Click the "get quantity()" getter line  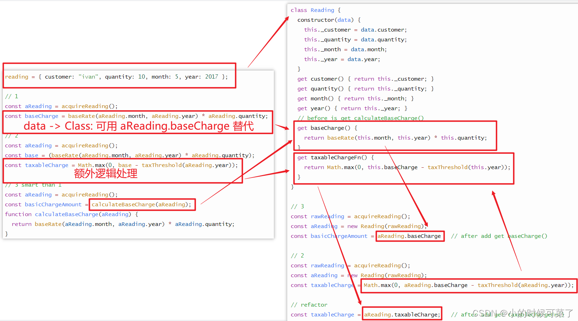pyautogui.click(x=366, y=88)
